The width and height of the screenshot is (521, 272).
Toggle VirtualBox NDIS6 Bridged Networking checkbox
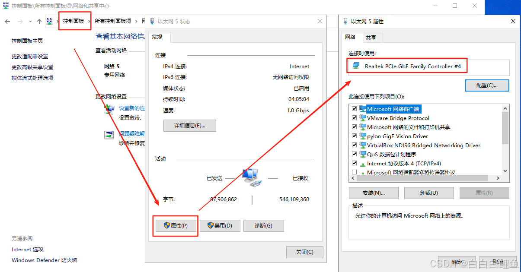(355, 145)
